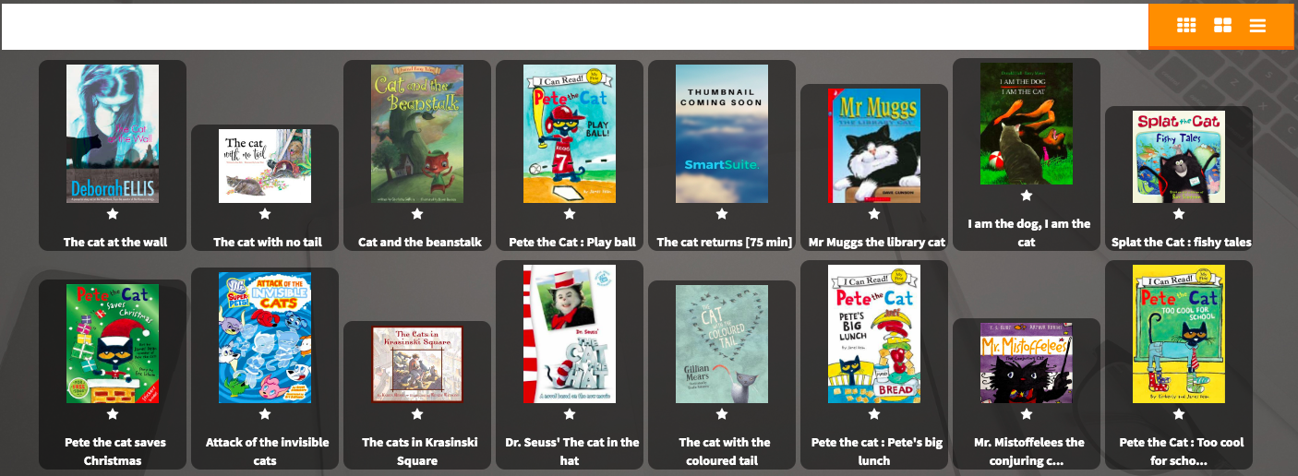Star 'Cat and the beanstalk' as favorite

click(417, 214)
